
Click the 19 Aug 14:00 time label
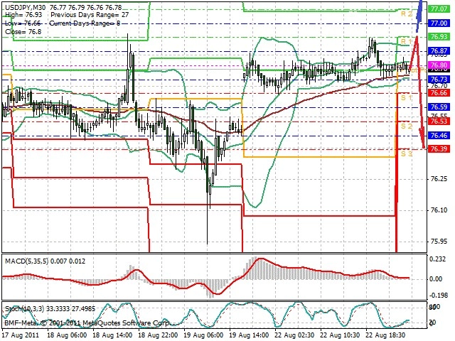pyautogui.click(x=250, y=335)
